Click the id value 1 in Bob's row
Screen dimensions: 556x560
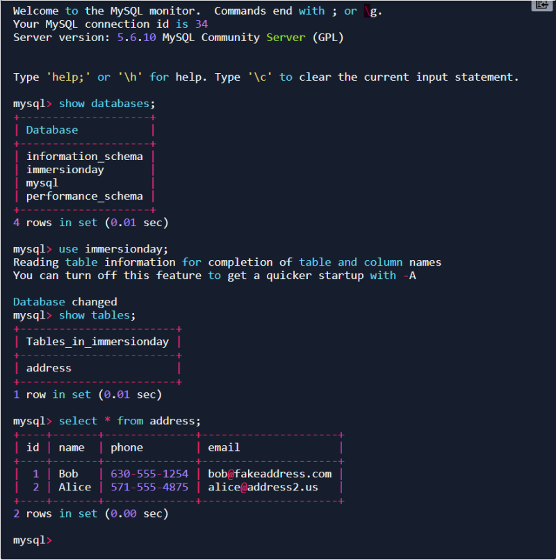coord(35,474)
